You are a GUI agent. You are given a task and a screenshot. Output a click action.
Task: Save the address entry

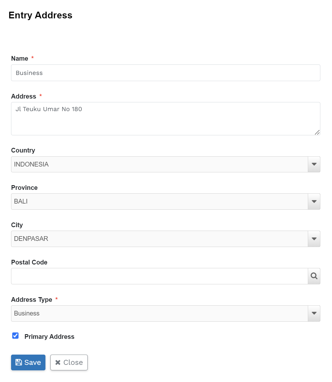tap(28, 362)
